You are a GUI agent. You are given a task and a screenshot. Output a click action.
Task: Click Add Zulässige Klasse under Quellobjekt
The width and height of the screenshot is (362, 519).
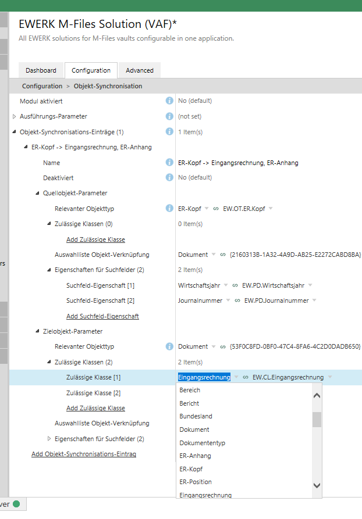(x=95, y=239)
